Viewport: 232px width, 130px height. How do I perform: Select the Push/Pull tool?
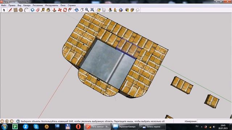coord(54,10)
